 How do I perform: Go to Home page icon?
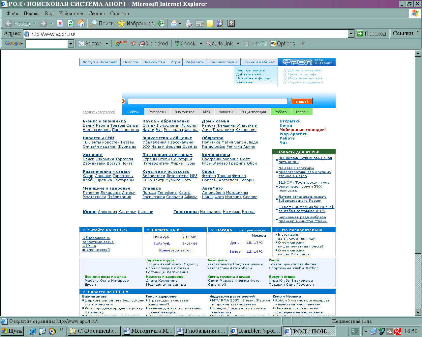coord(81,23)
